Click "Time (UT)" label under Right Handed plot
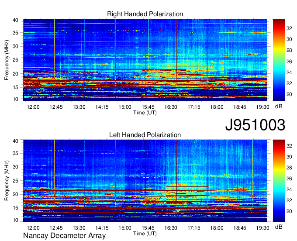Image resolution: width=297 pixels, height=241 pixels. point(145,113)
